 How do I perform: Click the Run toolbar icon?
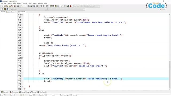coord(53,6)
